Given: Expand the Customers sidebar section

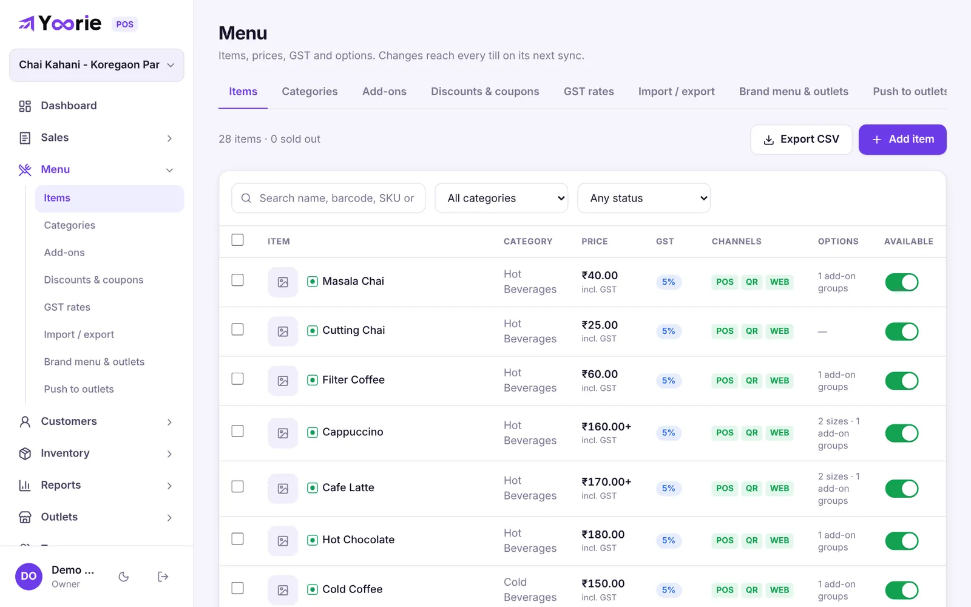Looking at the screenshot, I should [x=169, y=422].
